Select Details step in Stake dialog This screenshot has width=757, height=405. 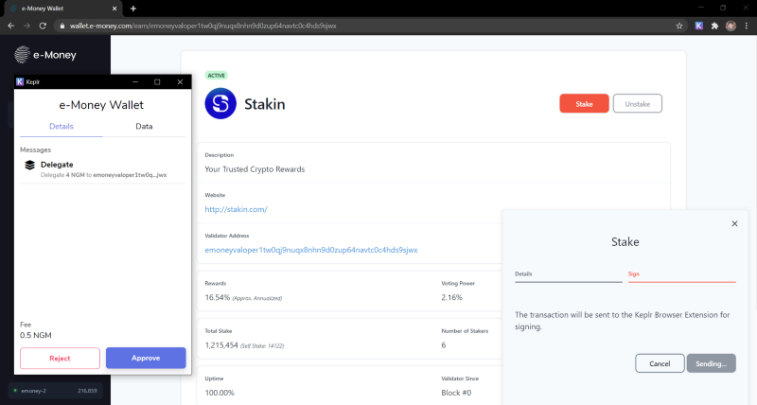tap(569, 274)
